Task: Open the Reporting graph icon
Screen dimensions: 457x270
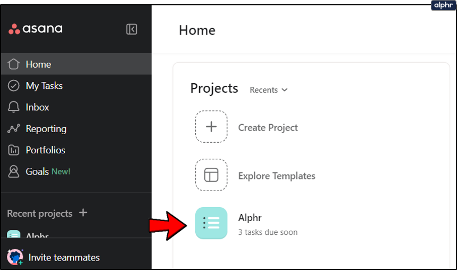Action: 14,129
